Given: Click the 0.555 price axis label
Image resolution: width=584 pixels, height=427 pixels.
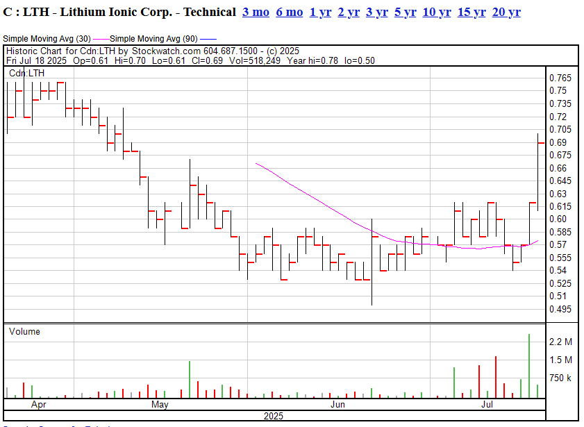Looking at the screenshot, I should pyautogui.click(x=560, y=258).
